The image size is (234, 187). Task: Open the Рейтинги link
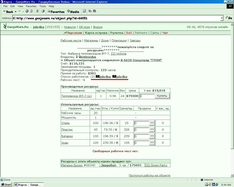pos(141,33)
